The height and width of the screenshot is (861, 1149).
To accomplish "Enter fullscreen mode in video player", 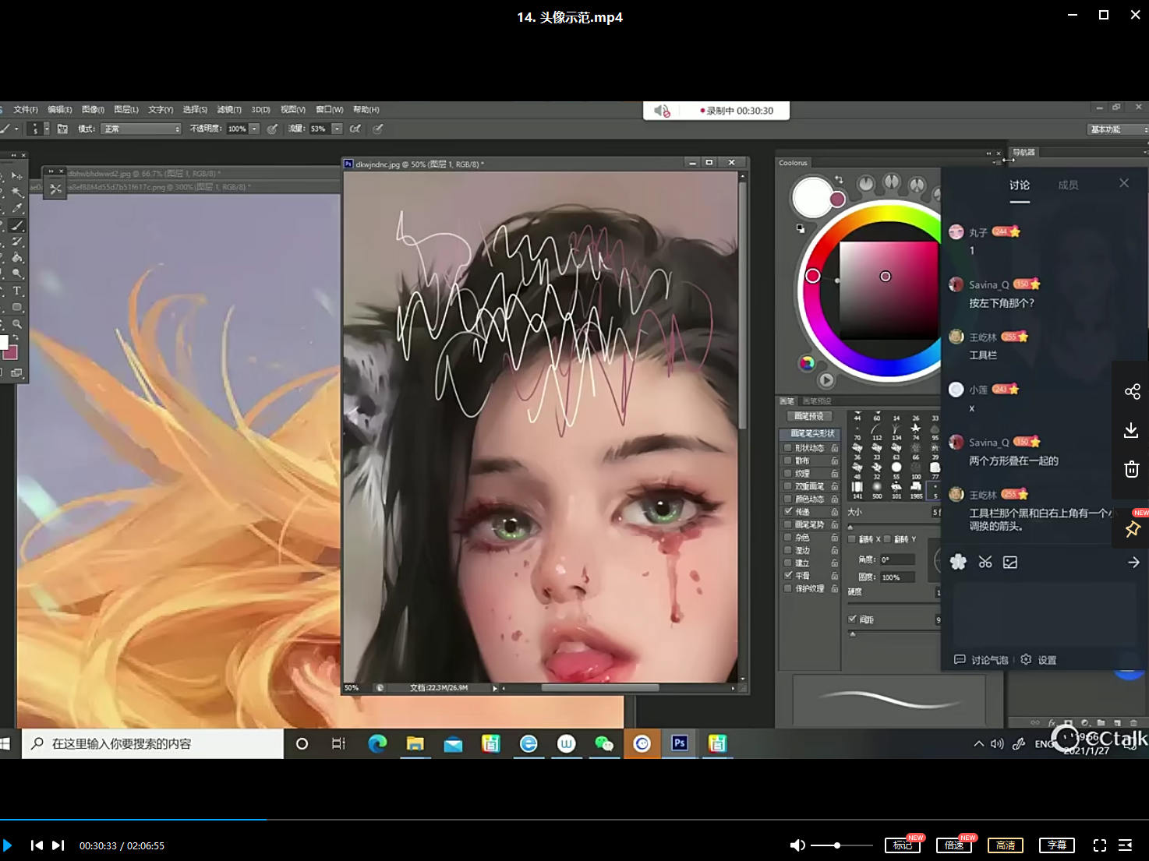I will tap(1100, 845).
